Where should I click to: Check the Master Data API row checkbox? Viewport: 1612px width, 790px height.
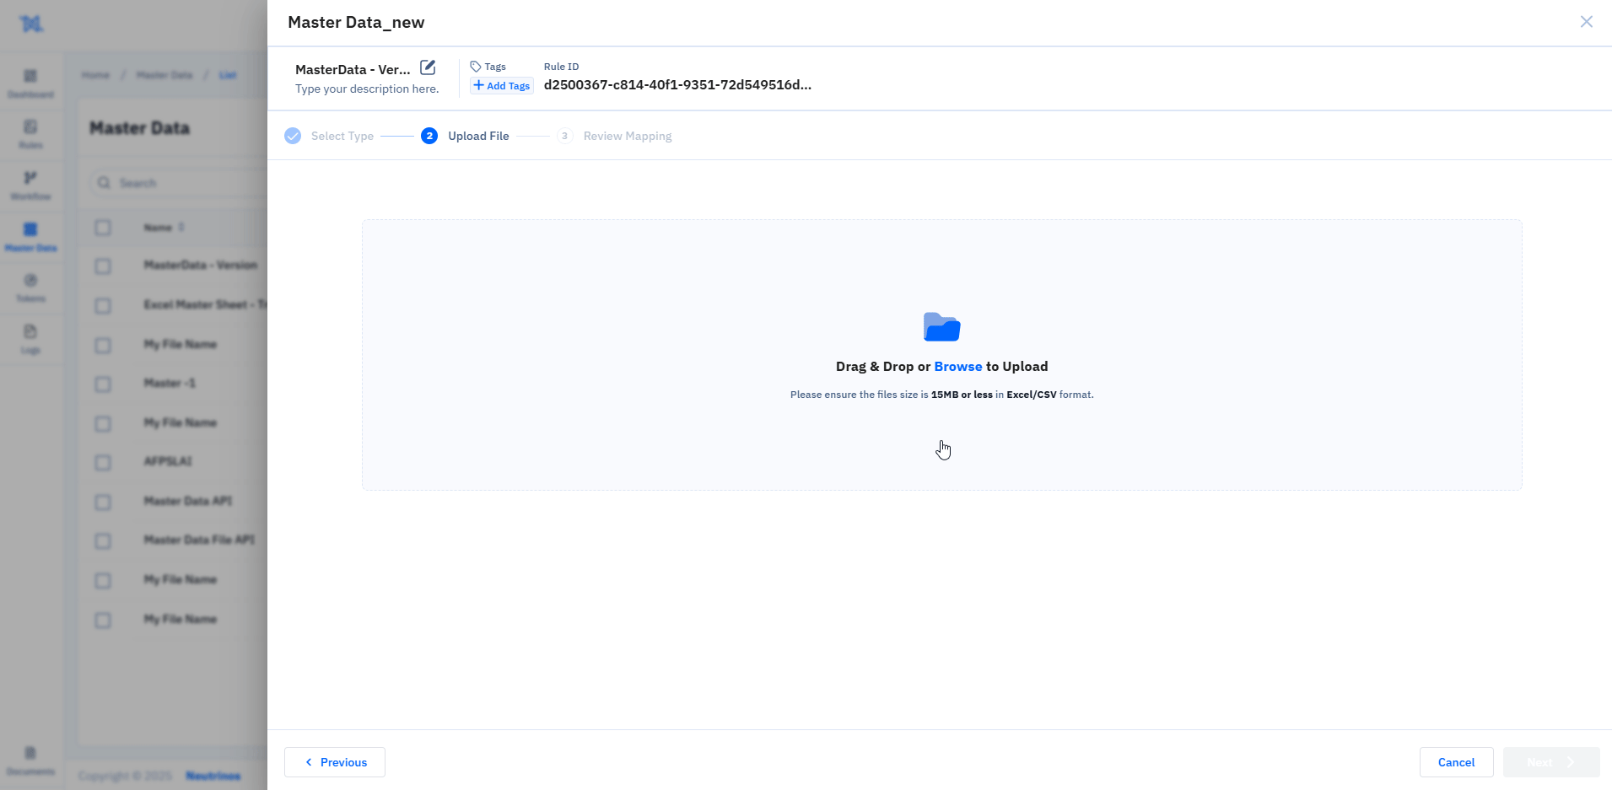pos(103,502)
